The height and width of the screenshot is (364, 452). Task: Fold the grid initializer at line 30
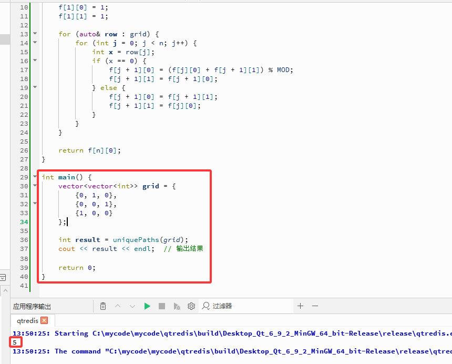(x=35, y=186)
